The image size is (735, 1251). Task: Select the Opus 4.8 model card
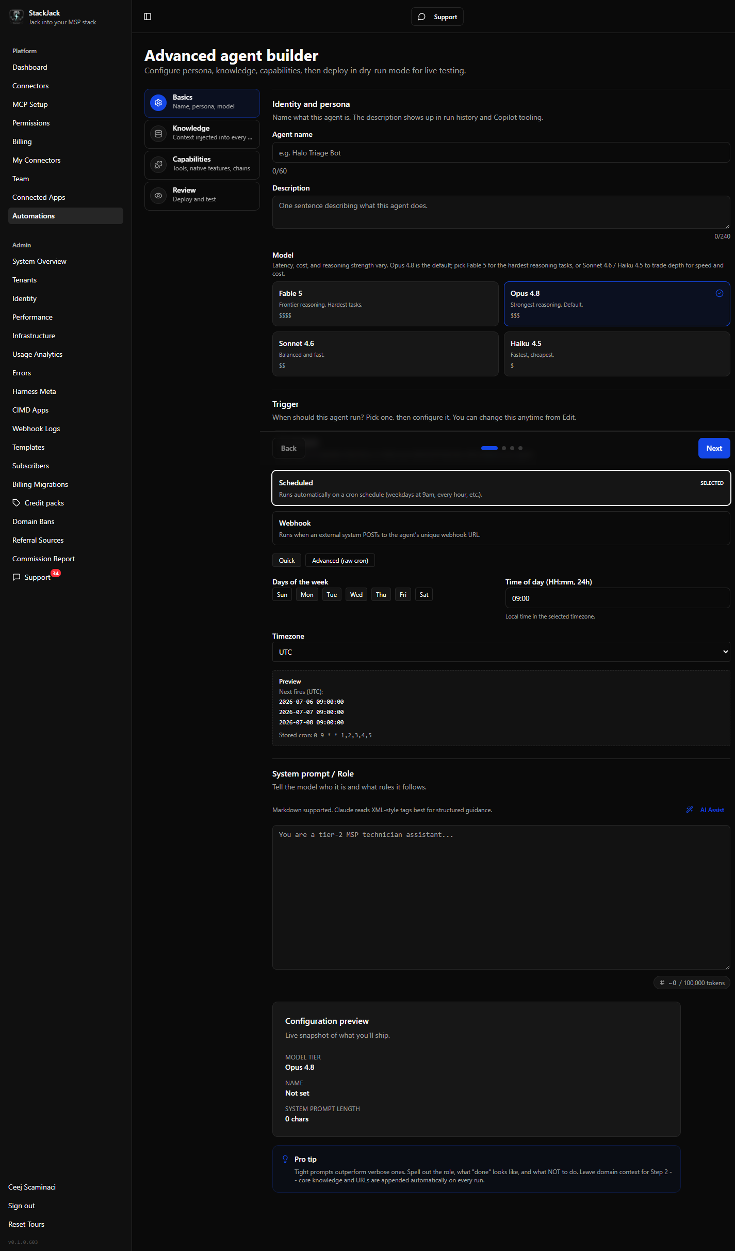click(x=617, y=304)
